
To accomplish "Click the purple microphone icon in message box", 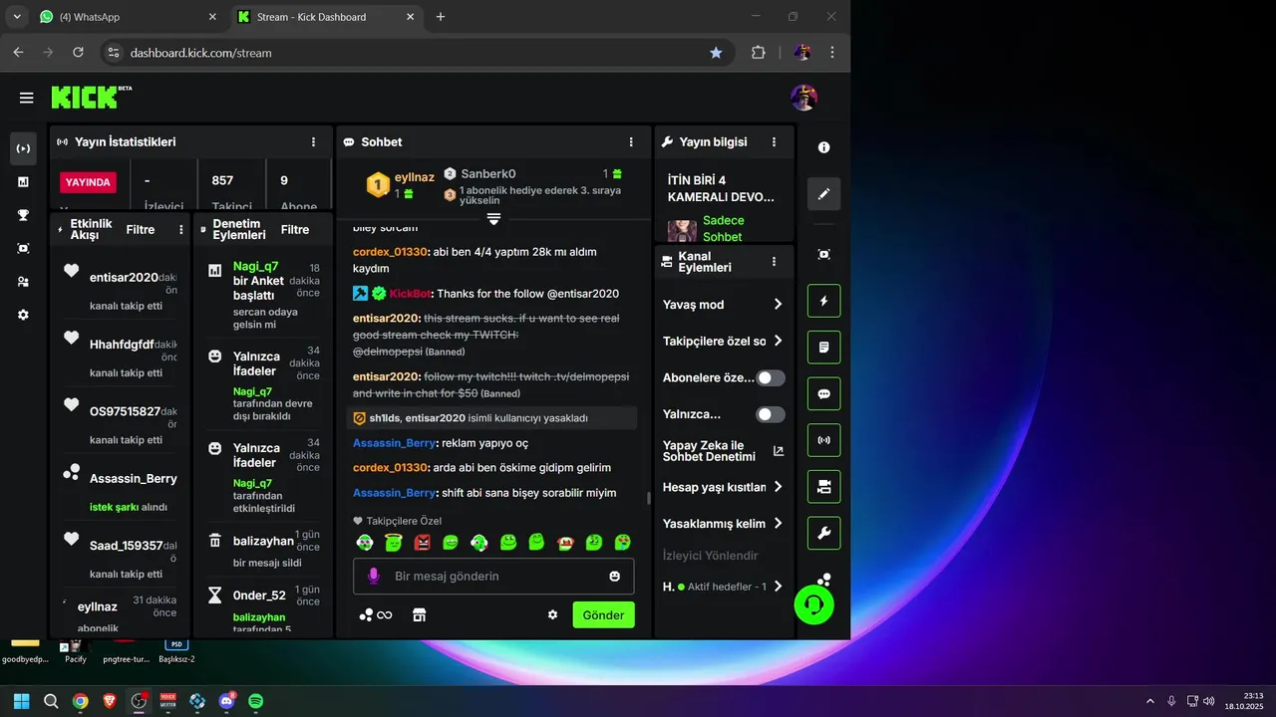I will point(374,576).
